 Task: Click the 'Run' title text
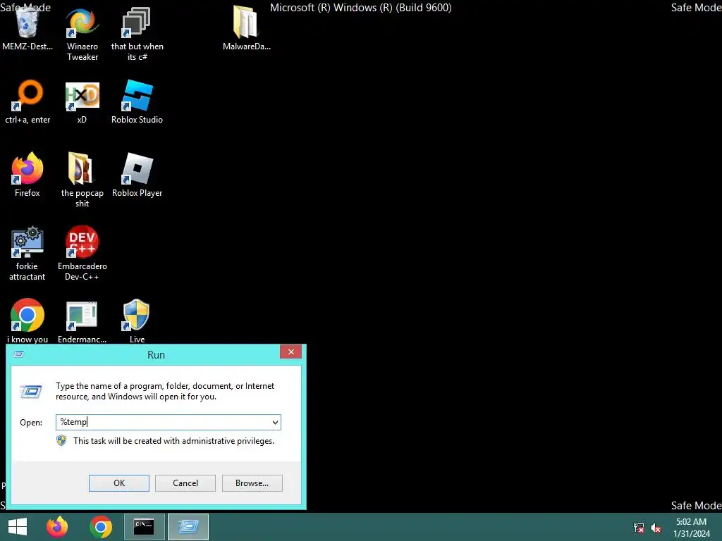tap(156, 355)
